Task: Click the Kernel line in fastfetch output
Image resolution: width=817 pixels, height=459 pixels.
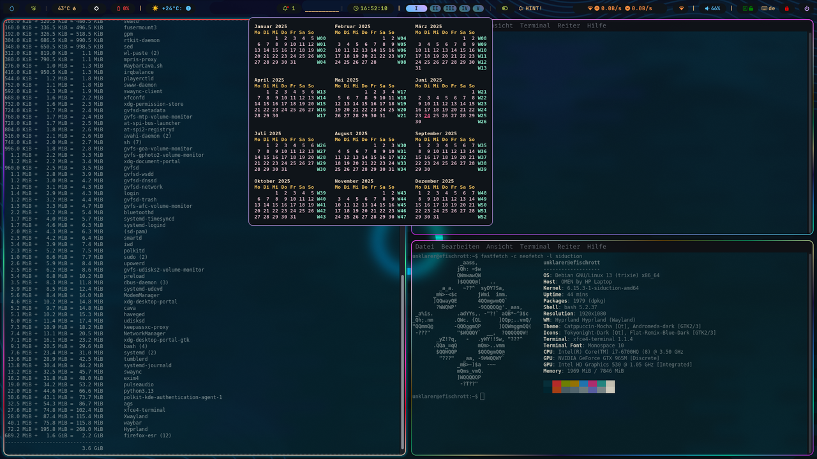Action: (591, 288)
